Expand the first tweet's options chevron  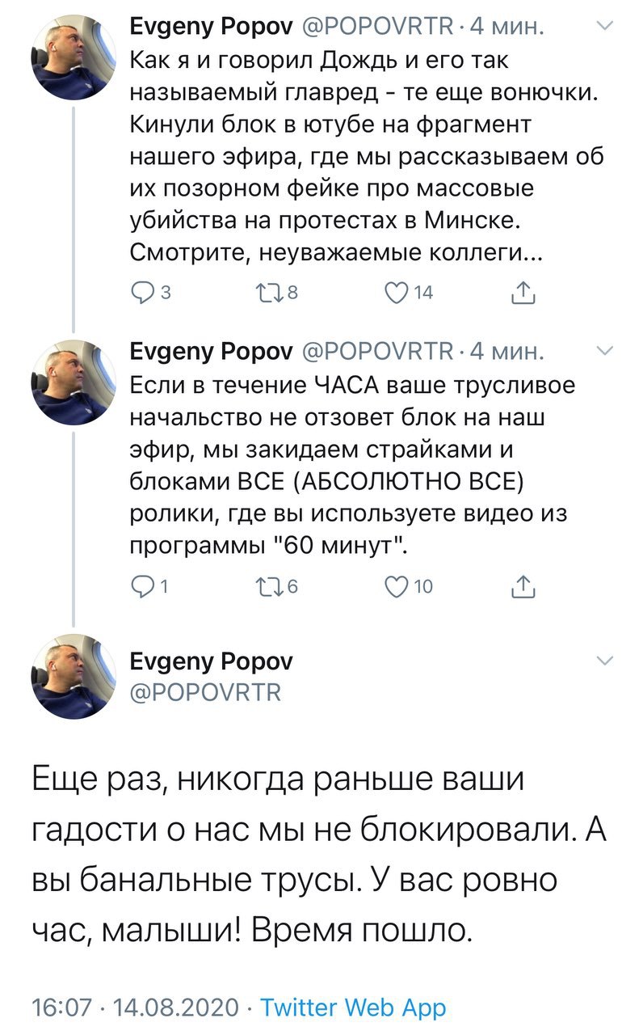pyautogui.click(x=603, y=27)
